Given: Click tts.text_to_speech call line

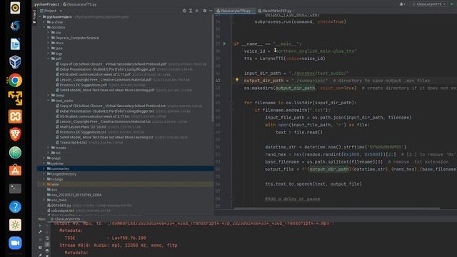Looking at the screenshot, I should [x=313, y=184].
